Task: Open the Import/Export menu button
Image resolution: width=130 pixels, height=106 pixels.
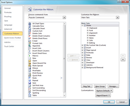Action: (x=103, y=95)
